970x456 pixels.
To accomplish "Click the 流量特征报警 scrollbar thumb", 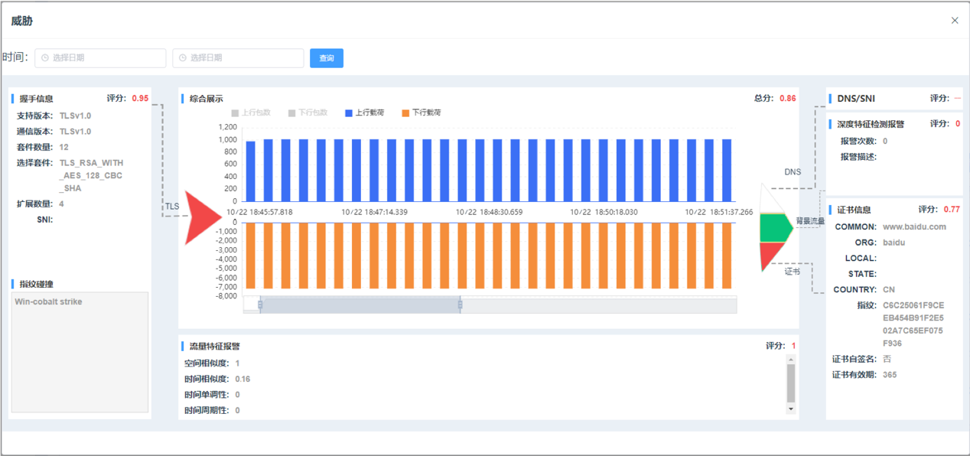I will [x=791, y=383].
